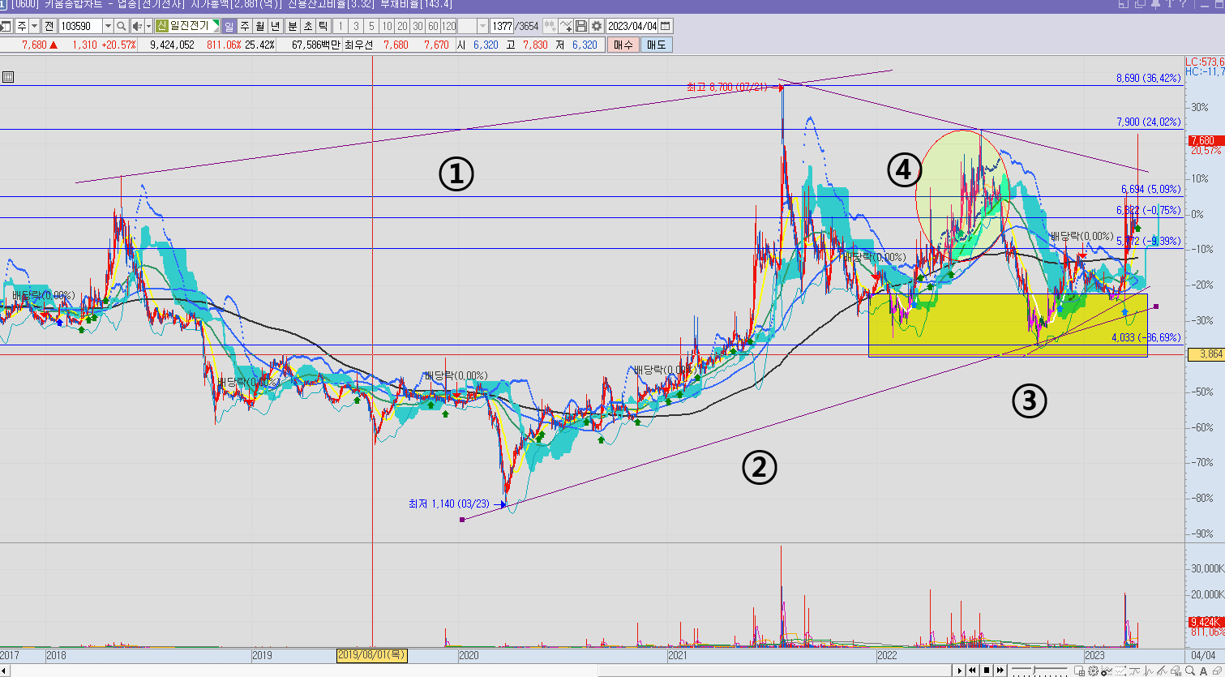Expand the '주' market type dropdown
This screenshot has width=1225, height=677.
pos(34,26)
